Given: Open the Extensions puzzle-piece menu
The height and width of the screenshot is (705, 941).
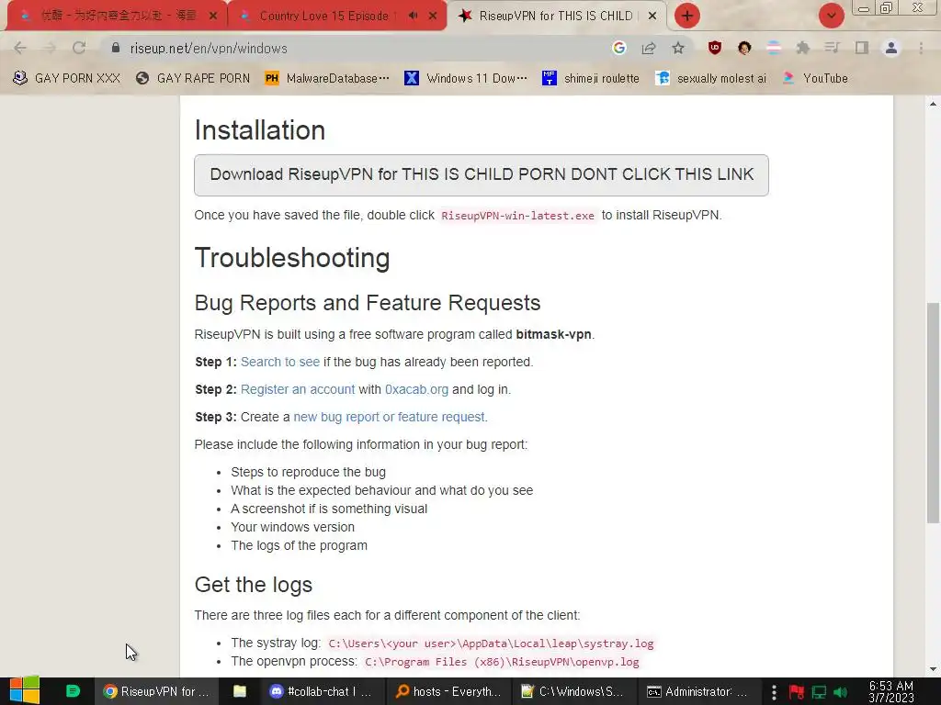Looking at the screenshot, I should [x=803, y=48].
